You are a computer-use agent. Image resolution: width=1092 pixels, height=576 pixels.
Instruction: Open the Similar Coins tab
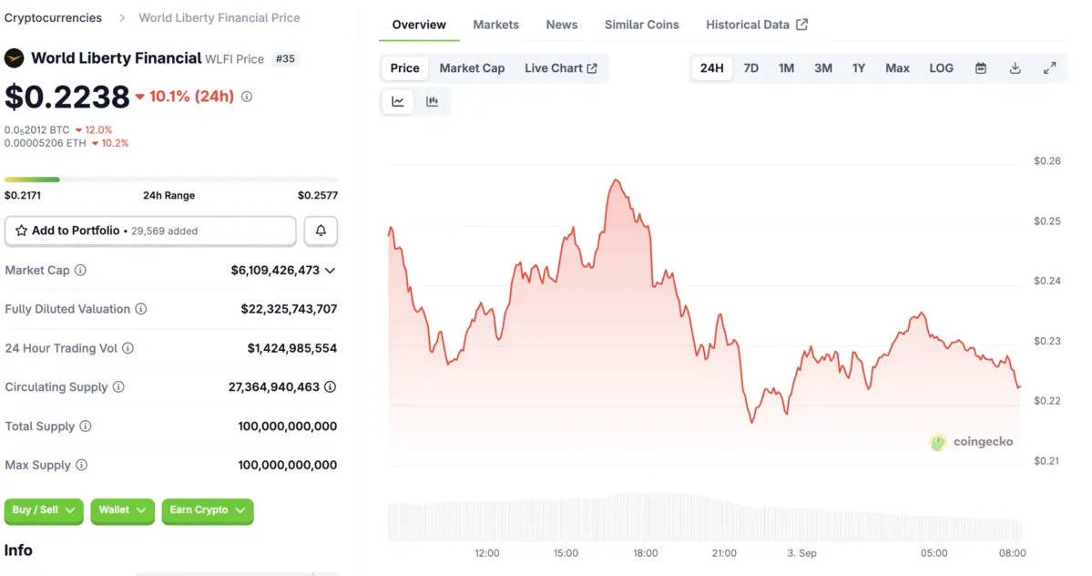coord(641,25)
